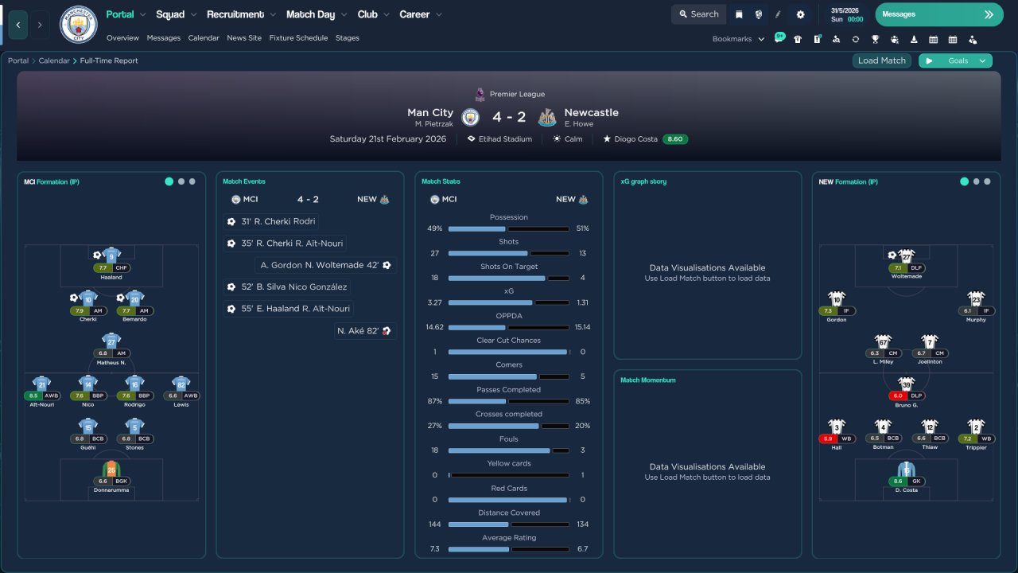Viewport: 1018px width, 573px height.
Task: Select the middle view dot in NEW Formation panel
Action: (x=977, y=181)
